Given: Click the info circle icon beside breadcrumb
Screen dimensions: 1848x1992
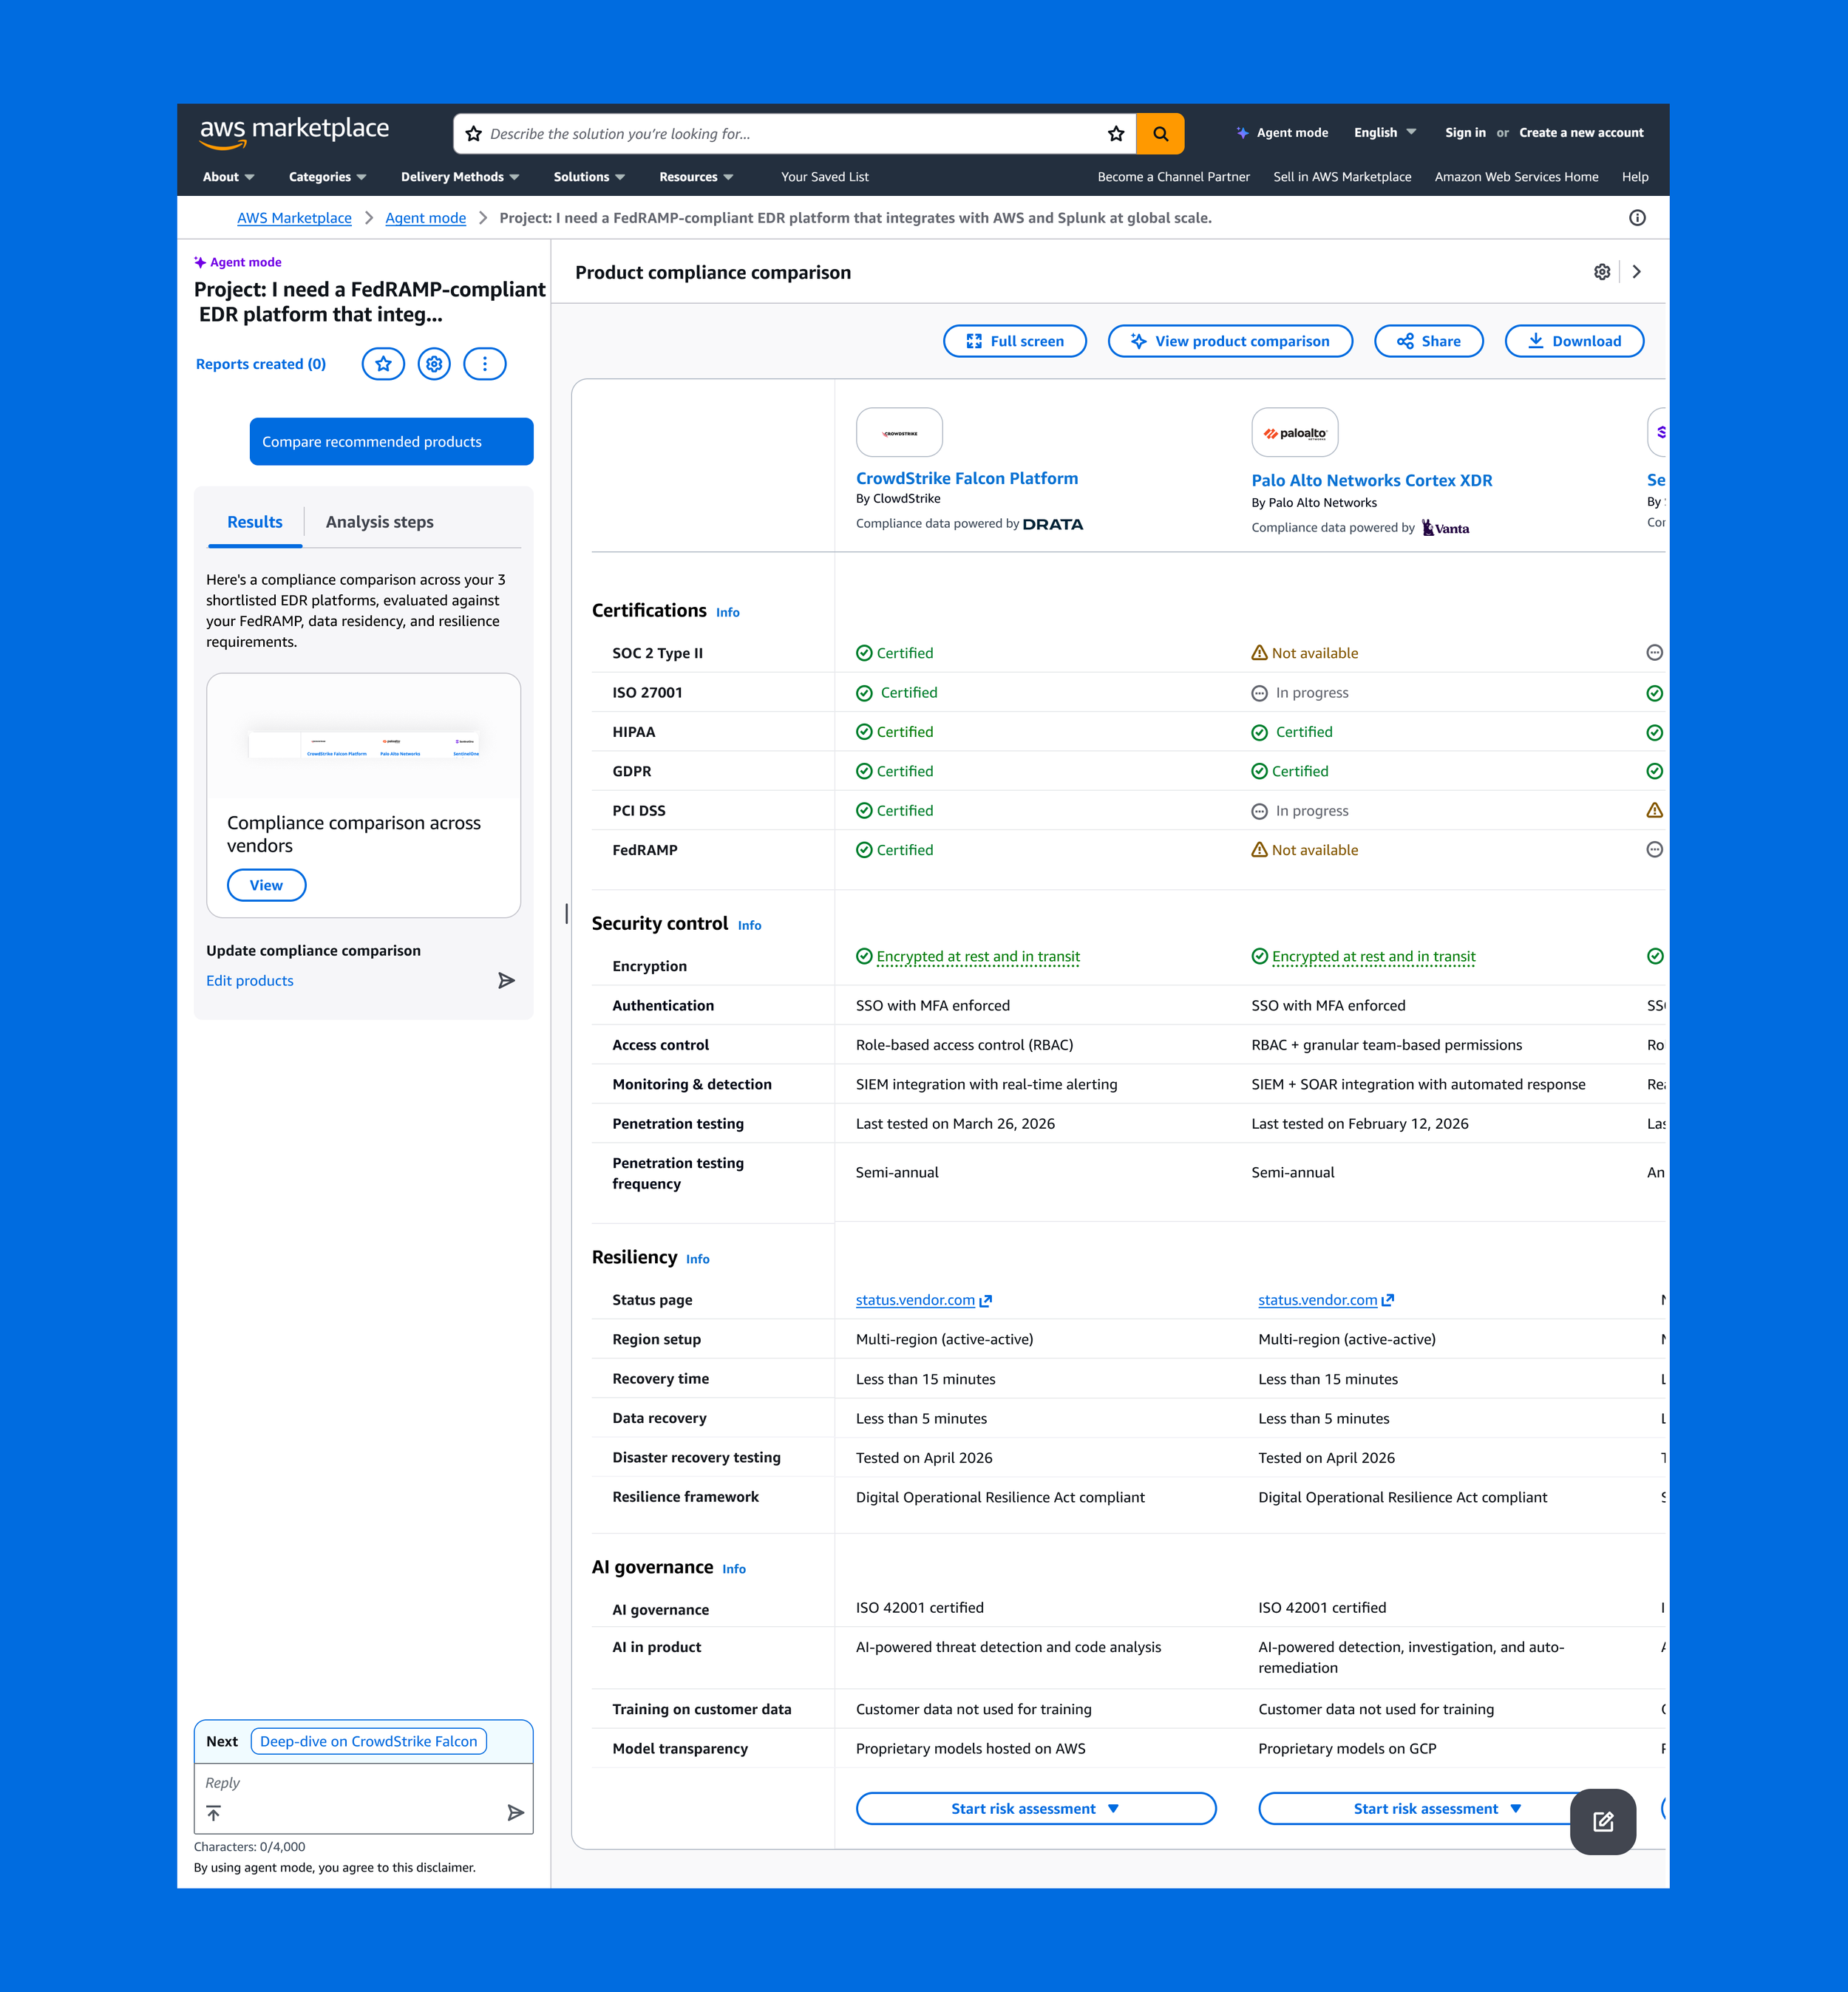Looking at the screenshot, I should click(1637, 218).
